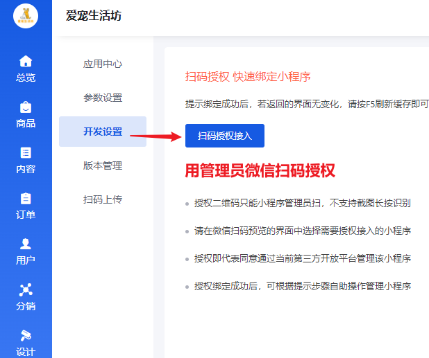Open the 商品 shopping bag icon
Screen dimensions: 429x358
(26, 107)
